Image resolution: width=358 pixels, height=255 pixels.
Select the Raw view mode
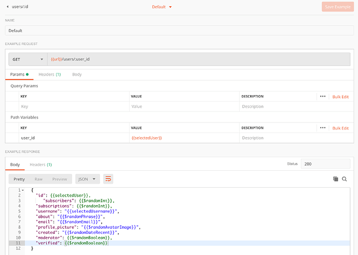pos(38,179)
